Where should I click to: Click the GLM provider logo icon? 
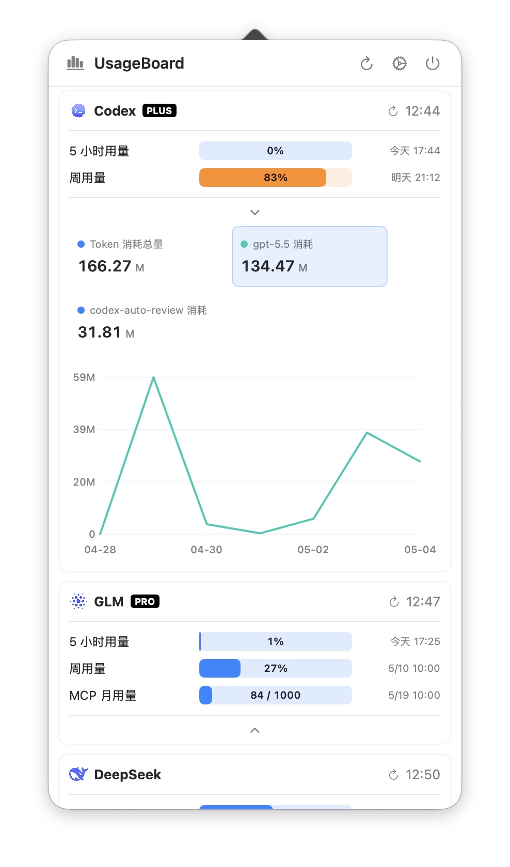[x=78, y=601]
